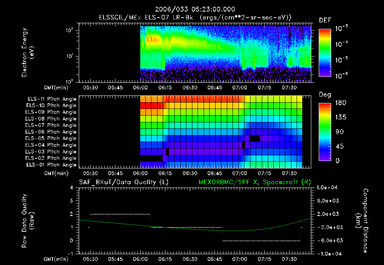Select the ELS-07 Pitch Angle row label
The image size is (384, 265).
click(x=51, y=125)
